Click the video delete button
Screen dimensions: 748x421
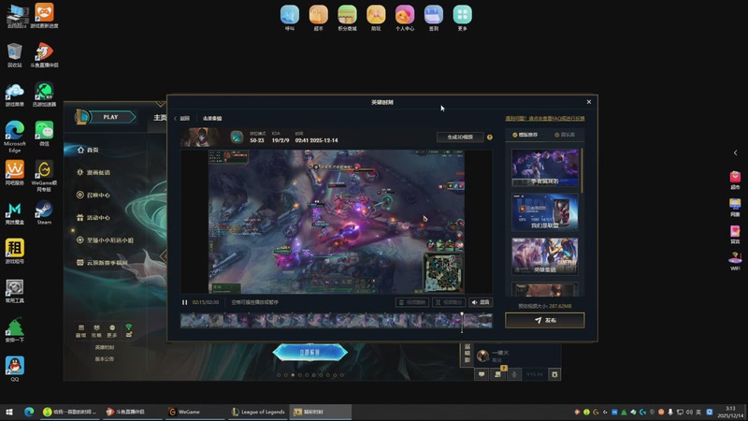(x=411, y=302)
